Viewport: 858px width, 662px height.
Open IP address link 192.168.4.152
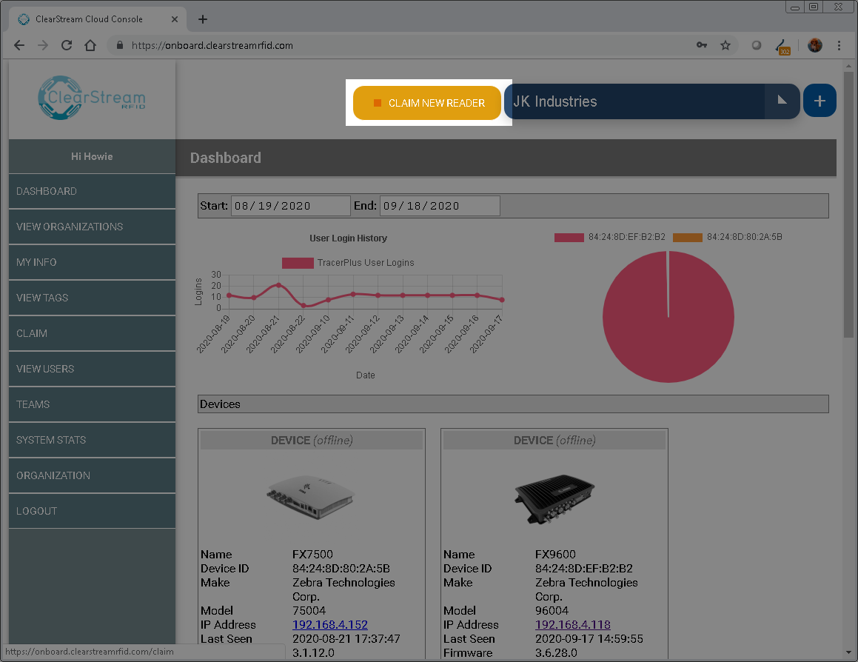[x=330, y=625]
